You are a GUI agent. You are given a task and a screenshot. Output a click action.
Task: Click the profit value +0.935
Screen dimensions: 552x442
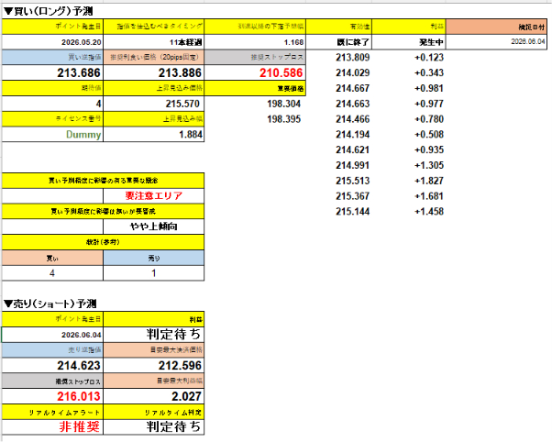pyautogui.click(x=429, y=149)
